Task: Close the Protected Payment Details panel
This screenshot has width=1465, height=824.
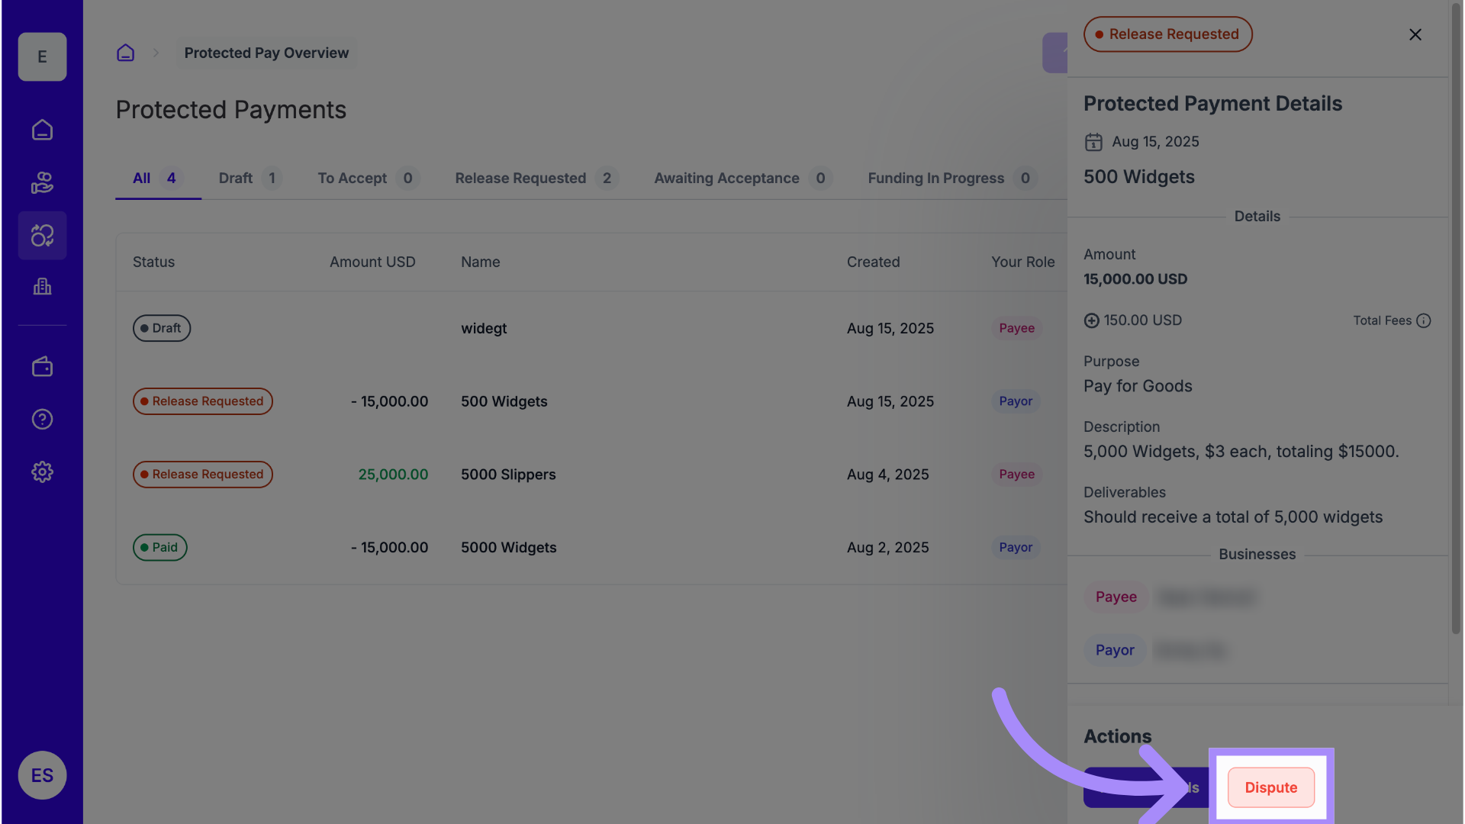Action: [1415, 34]
